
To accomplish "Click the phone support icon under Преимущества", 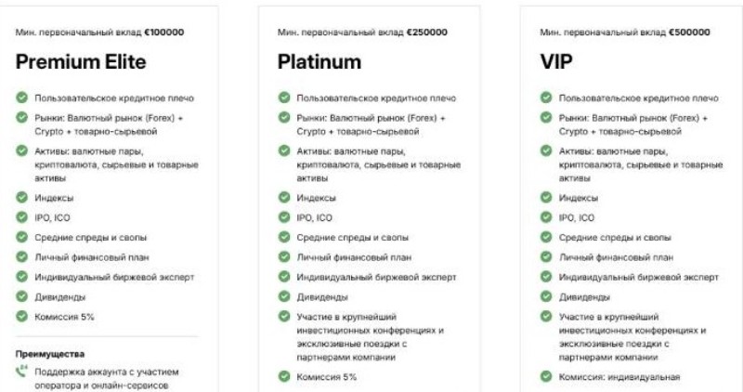I will 22,372.
